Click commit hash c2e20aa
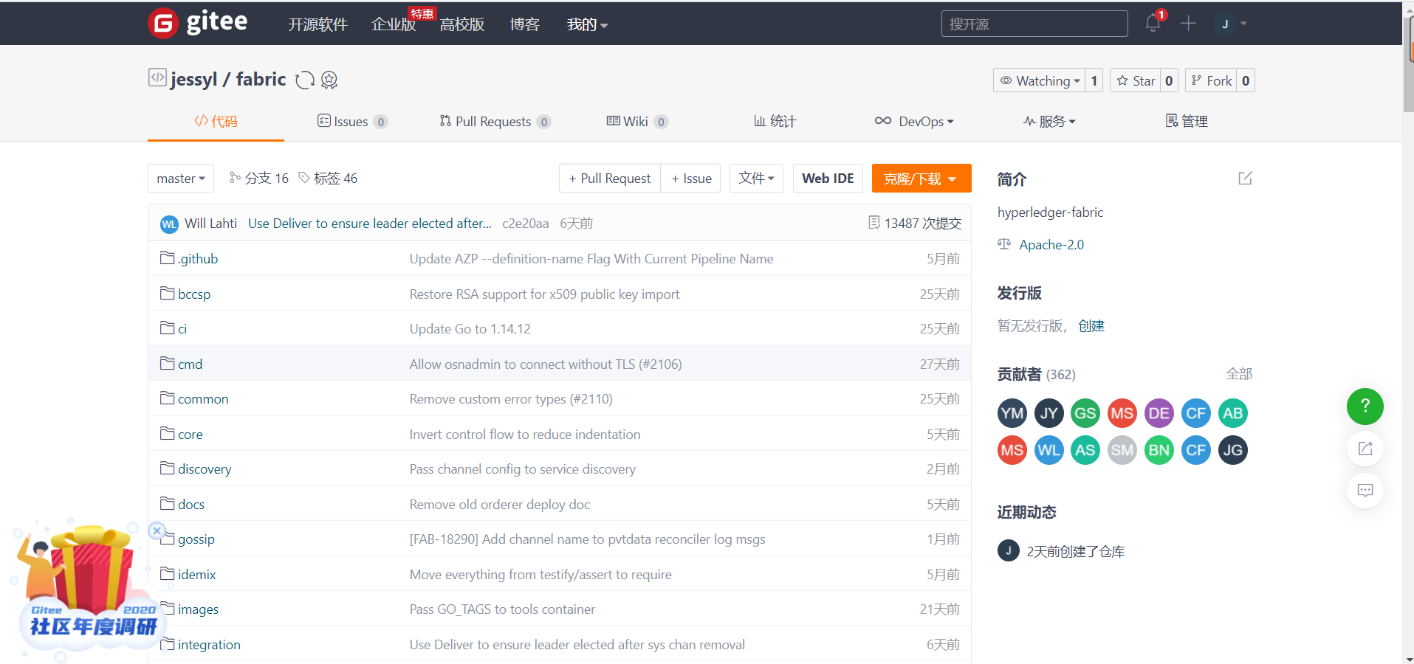Image resolution: width=1414 pixels, height=664 pixels. coord(526,224)
